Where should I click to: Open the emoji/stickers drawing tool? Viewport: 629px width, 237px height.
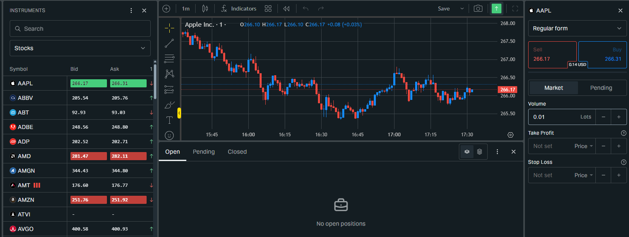[x=169, y=135]
